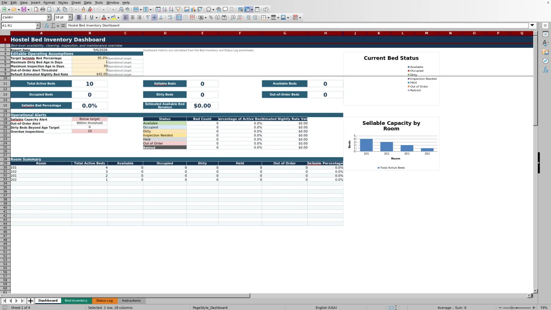Toggle Bold formatting
Image resolution: width=551 pixels, height=310 pixels.
[x=79, y=17]
